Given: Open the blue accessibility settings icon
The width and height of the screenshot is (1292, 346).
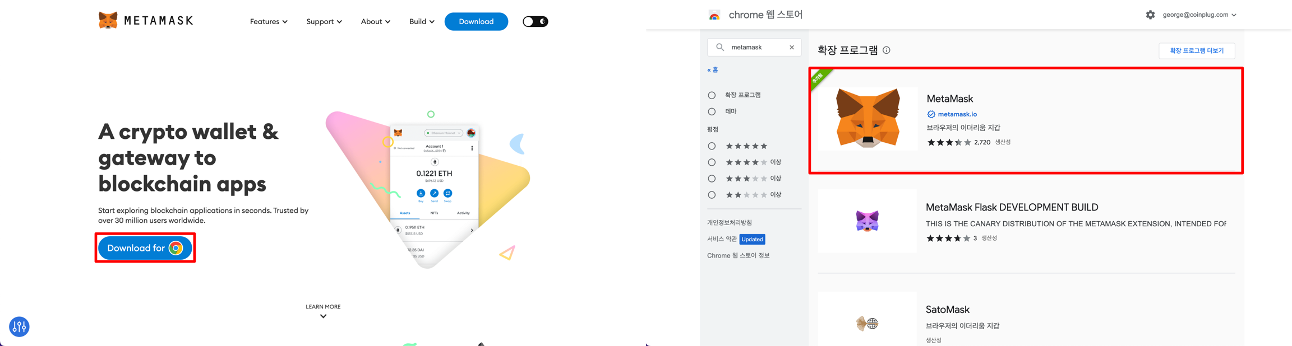Looking at the screenshot, I should [20, 326].
